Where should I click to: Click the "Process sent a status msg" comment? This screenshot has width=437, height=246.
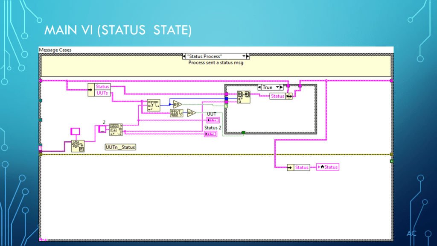coord(216,62)
